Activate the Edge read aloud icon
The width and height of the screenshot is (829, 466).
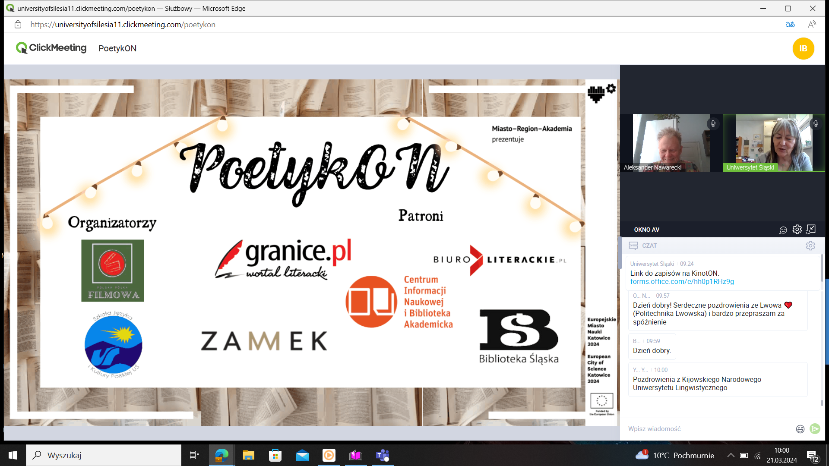coord(812,25)
